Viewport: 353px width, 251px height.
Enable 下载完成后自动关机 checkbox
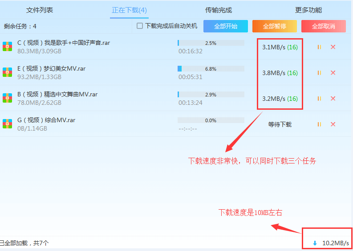[140, 26]
